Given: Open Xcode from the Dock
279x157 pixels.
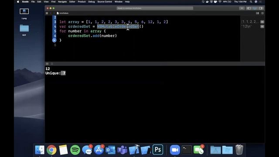Looking at the screenshot, I should pyautogui.click(x=134, y=150).
